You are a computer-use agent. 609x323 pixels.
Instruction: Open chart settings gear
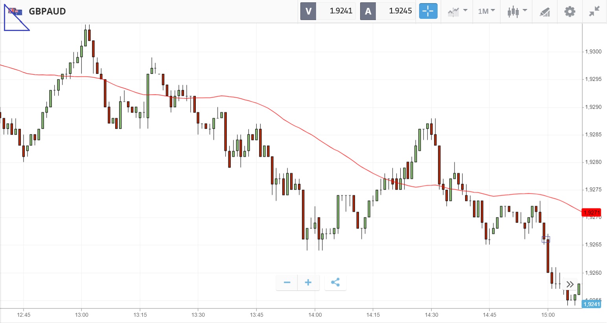tap(569, 11)
